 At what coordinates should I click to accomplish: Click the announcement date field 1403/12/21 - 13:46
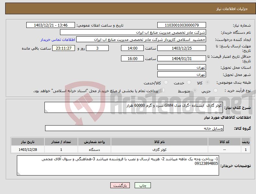pos(51,25)
